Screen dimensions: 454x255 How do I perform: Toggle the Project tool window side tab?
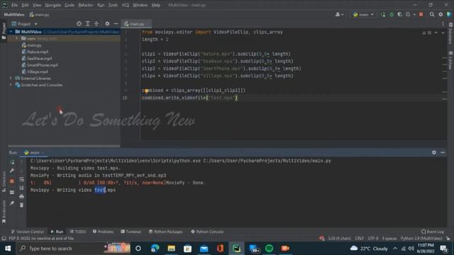point(4,31)
